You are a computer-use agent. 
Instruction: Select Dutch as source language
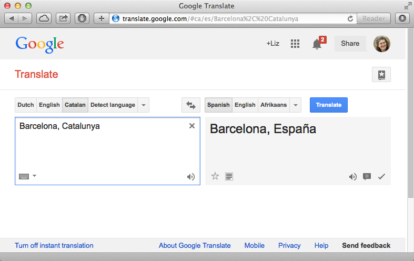(x=25, y=105)
